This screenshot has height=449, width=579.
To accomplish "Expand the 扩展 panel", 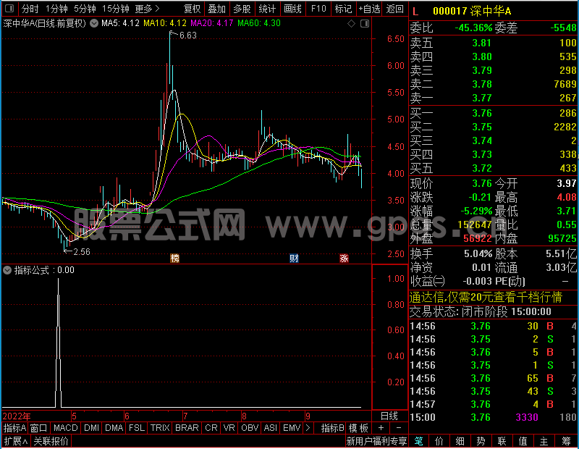I will point(16,441).
